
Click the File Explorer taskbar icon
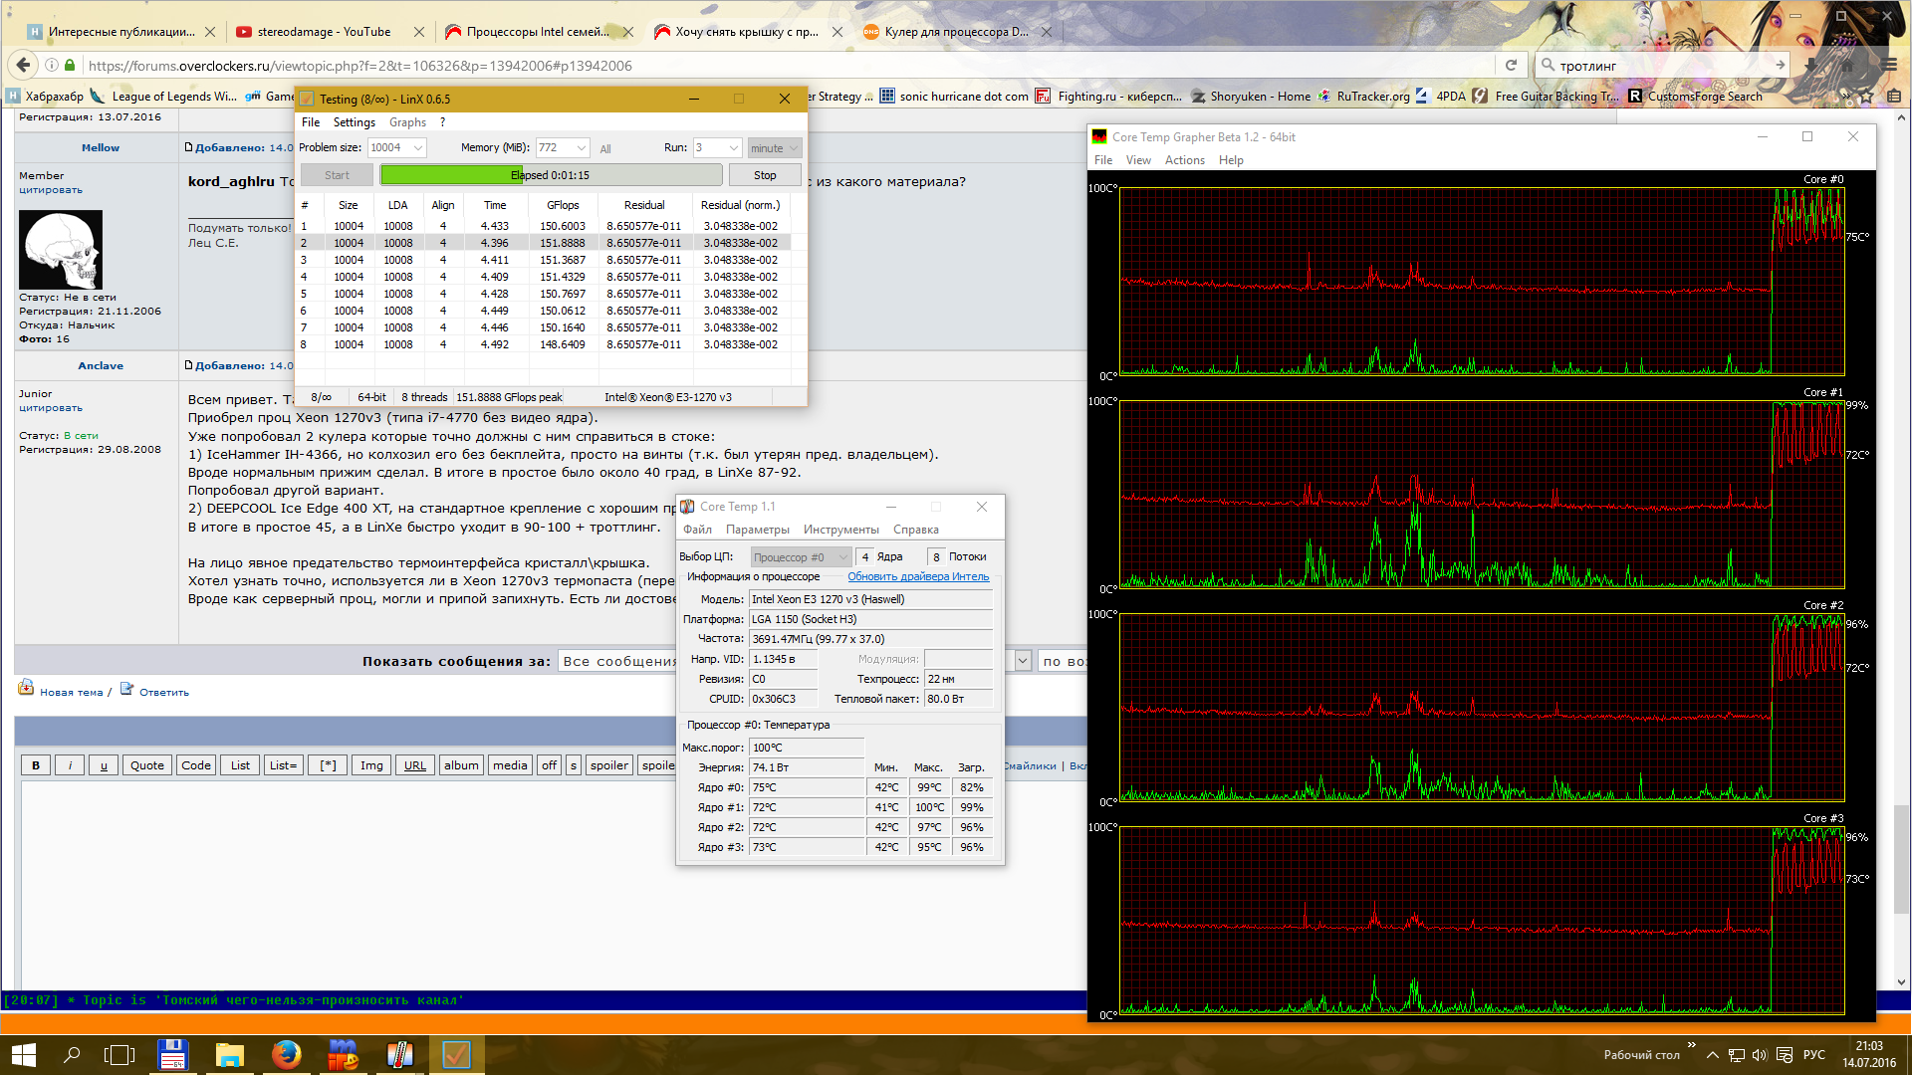(x=229, y=1054)
